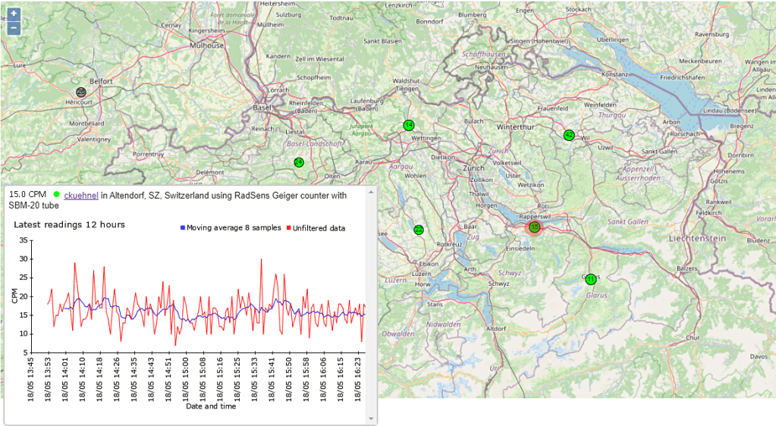Click the blue Moving average legend swatch

(183, 228)
